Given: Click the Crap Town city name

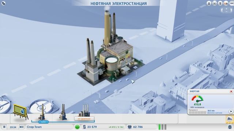Looking at the screenshot, I should point(34,127).
